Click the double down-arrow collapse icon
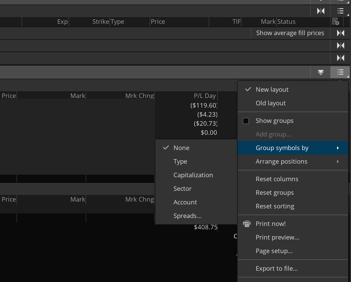 click(321, 72)
